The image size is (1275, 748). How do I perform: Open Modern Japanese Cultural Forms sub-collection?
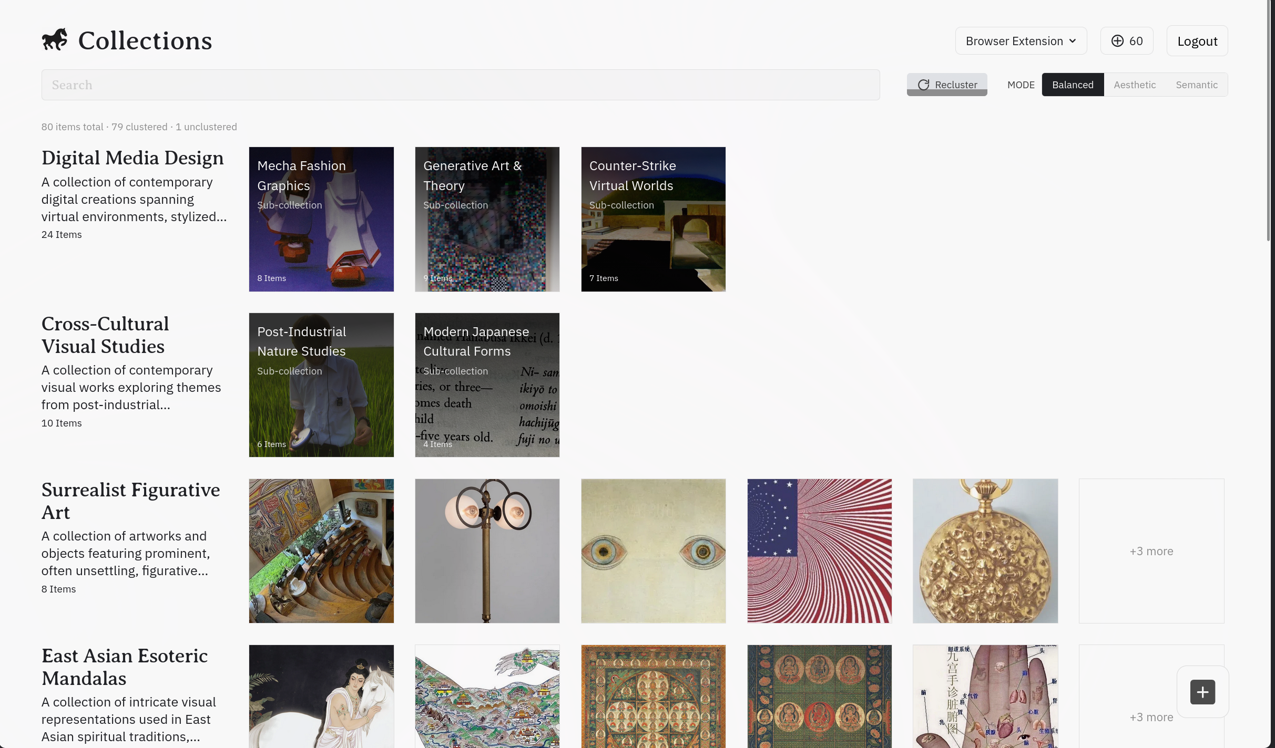click(487, 385)
